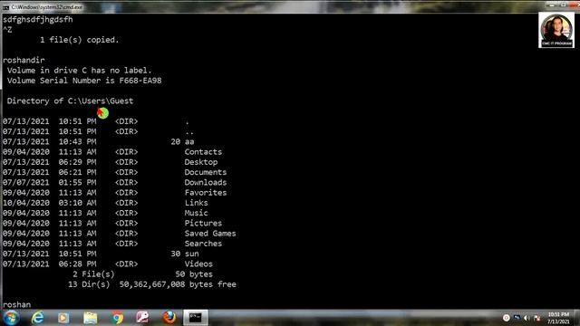Click the '^Z' end-of-file marker
This screenshot has width=580, height=326.
[7, 30]
